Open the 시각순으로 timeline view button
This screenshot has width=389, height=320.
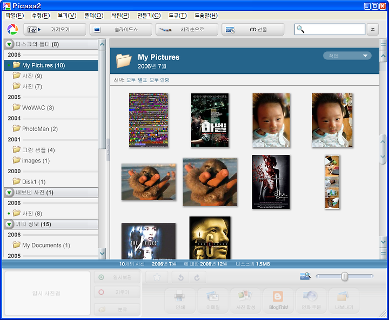pos(187,30)
